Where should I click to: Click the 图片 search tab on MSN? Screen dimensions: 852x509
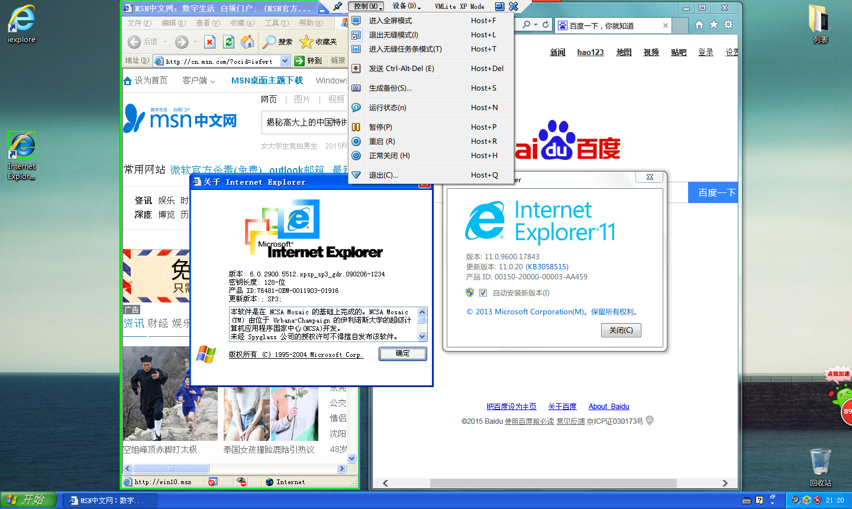302,99
